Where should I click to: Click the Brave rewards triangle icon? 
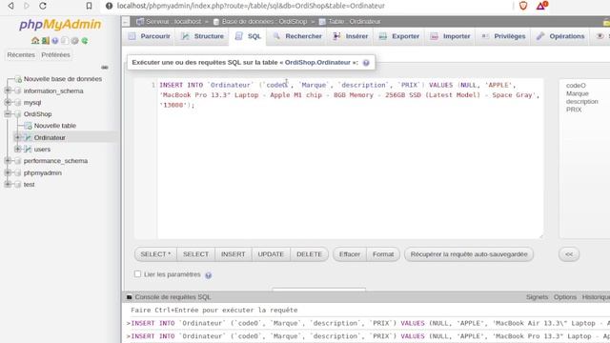[541, 6]
